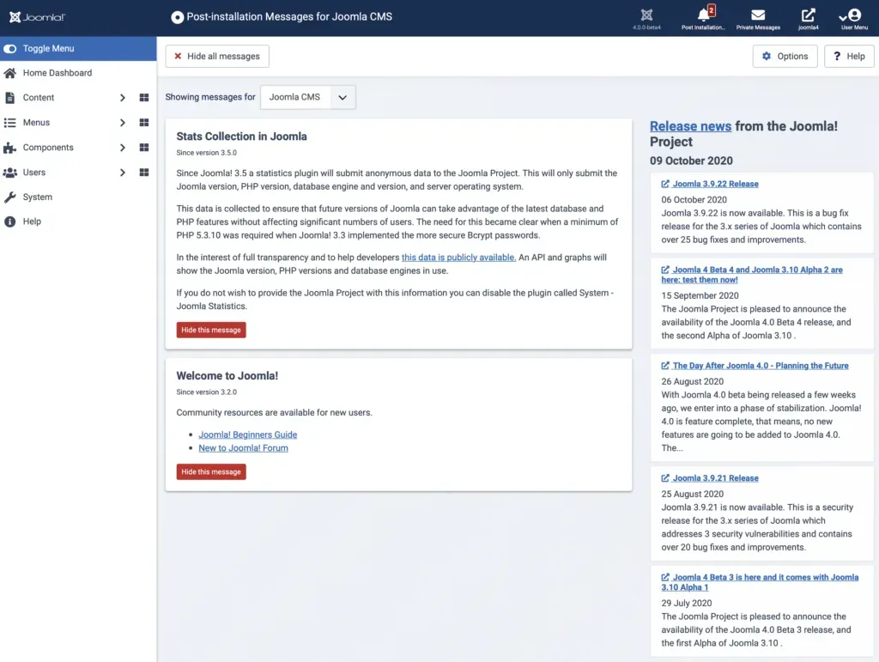Screen dimensions: 879x662
Task: Hide the Stats Collection message
Action: point(210,329)
